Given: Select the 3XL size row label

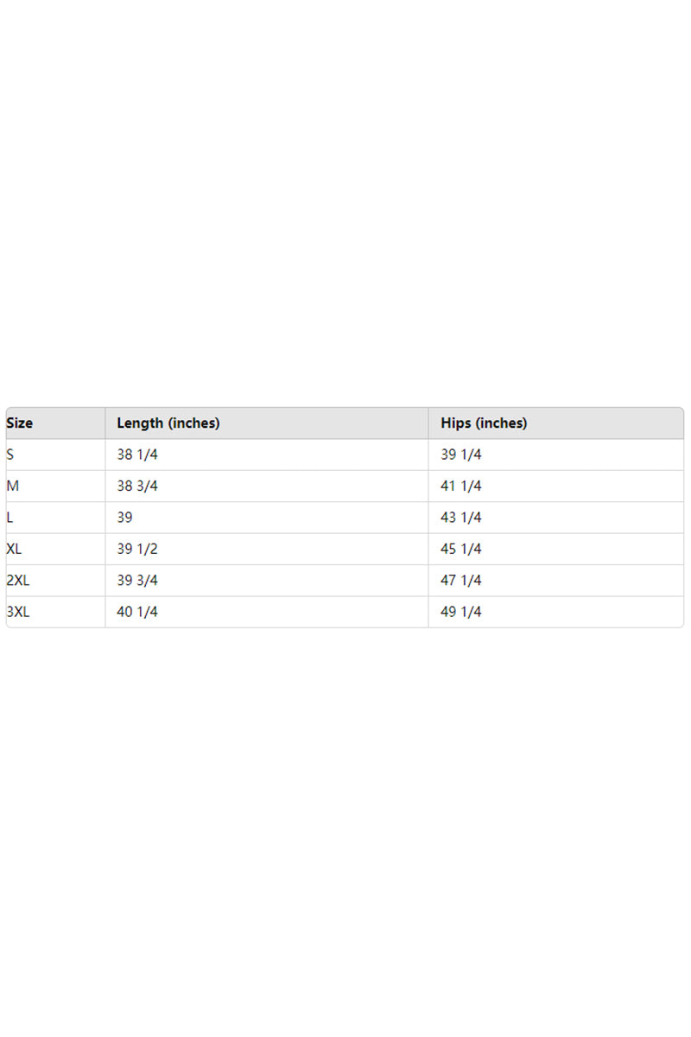Looking at the screenshot, I should (x=18, y=612).
